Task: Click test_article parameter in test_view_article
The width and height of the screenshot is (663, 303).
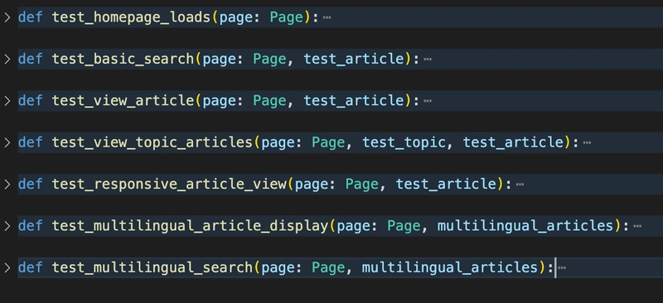Action: [354, 101]
